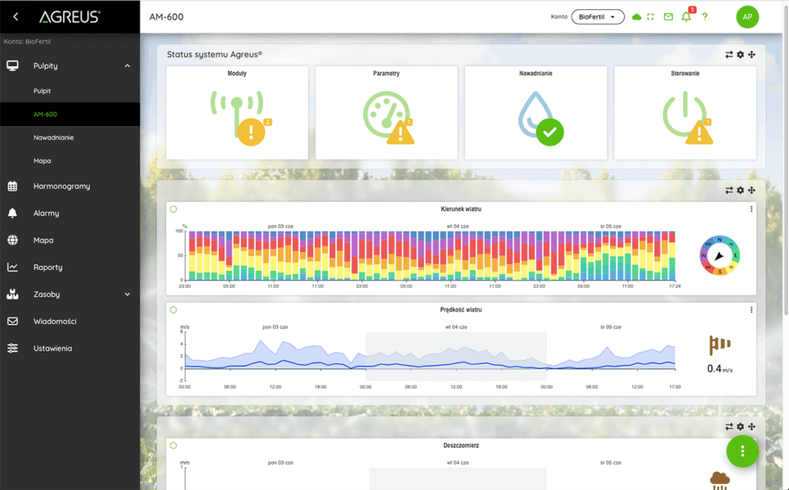The image size is (789, 490).
Task: Click the Sterowanie power warning icon
Action: (687, 118)
